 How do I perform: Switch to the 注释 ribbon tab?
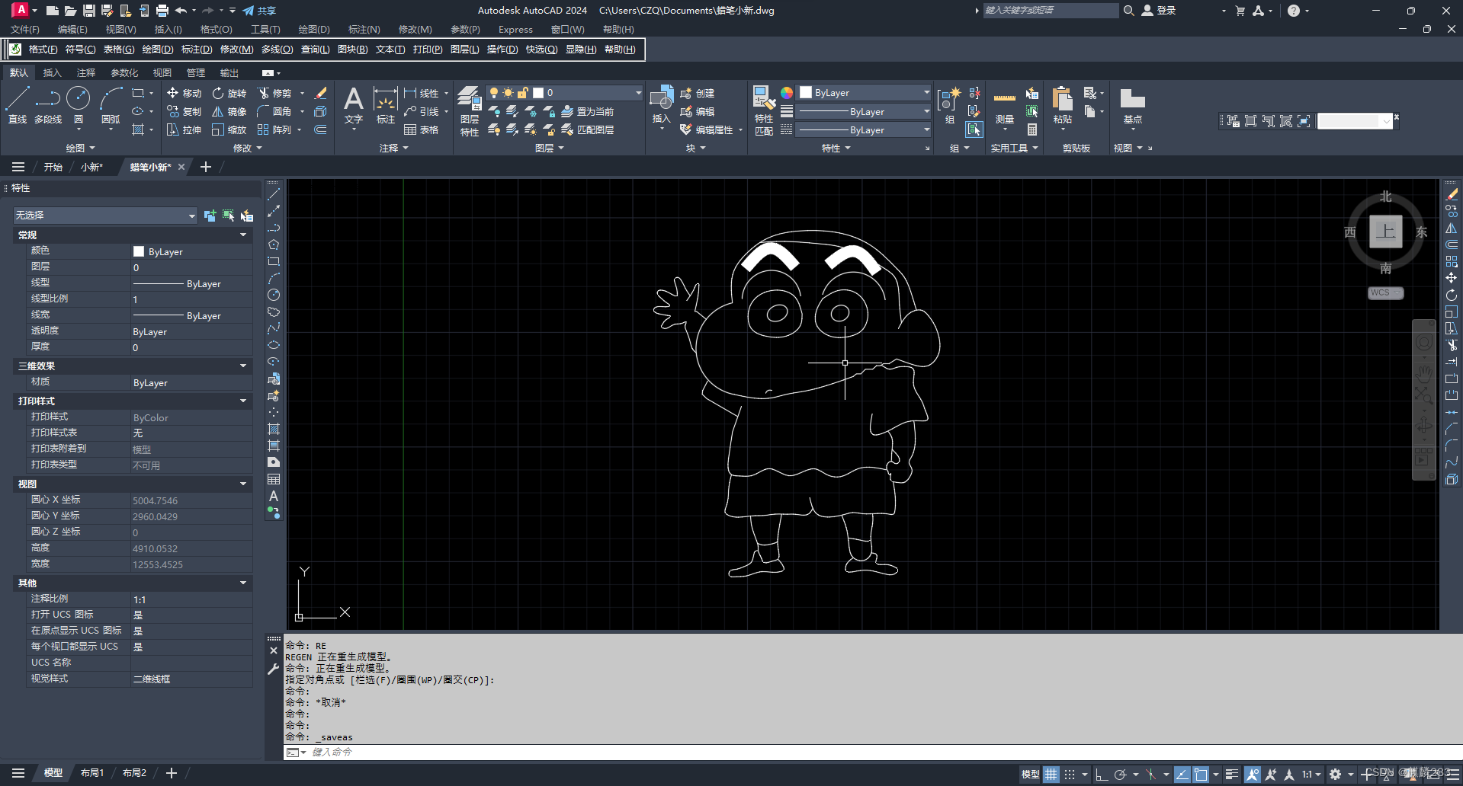pyautogui.click(x=86, y=73)
